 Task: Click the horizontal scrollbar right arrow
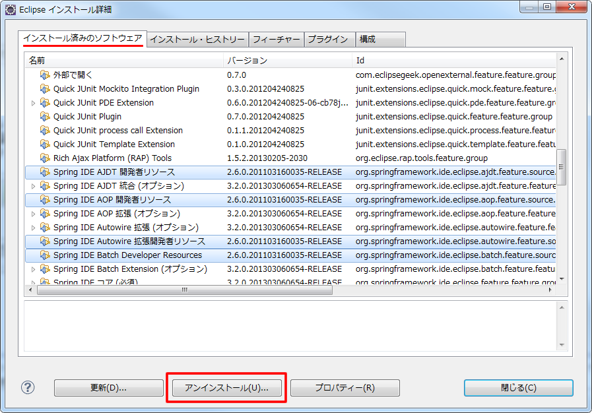point(550,290)
